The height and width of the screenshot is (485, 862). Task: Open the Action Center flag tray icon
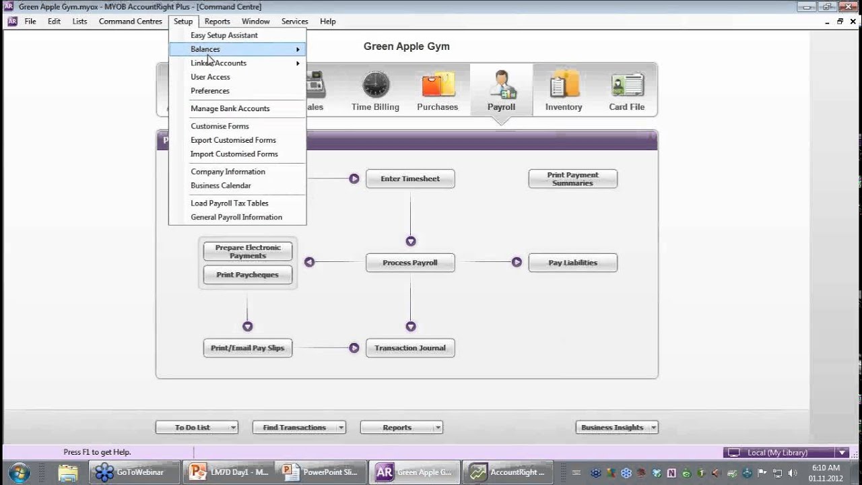click(x=763, y=473)
